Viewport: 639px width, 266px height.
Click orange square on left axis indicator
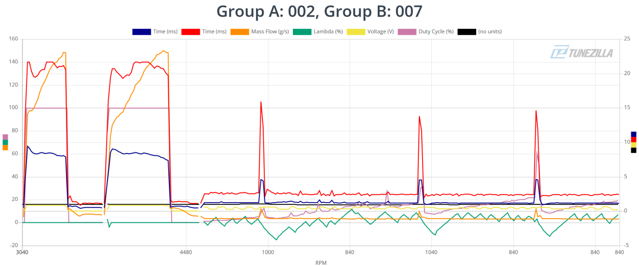(x=5, y=148)
